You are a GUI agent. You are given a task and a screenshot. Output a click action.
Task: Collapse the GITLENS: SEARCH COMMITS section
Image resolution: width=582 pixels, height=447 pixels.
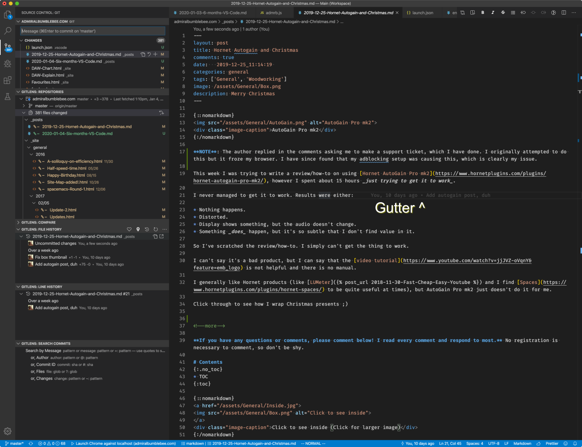[18, 343]
